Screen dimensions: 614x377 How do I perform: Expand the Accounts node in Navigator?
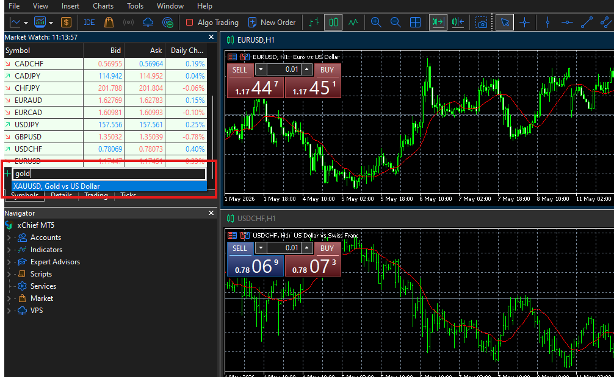[9, 238]
